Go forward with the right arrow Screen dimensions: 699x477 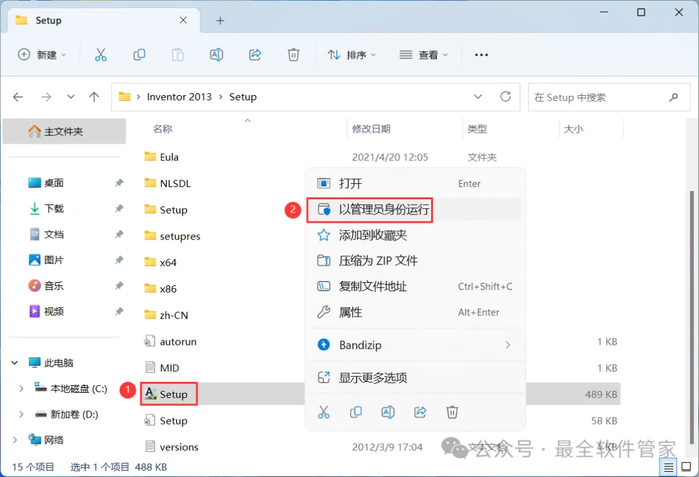(x=46, y=96)
